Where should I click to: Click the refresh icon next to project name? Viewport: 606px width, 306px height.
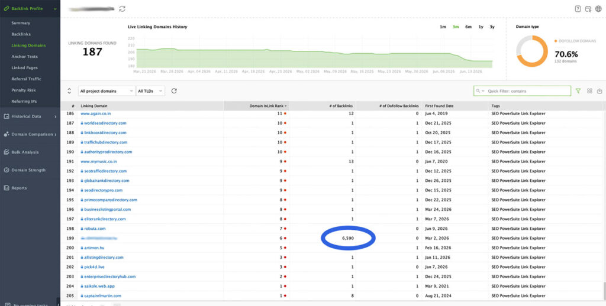click(x=122, y=8)
